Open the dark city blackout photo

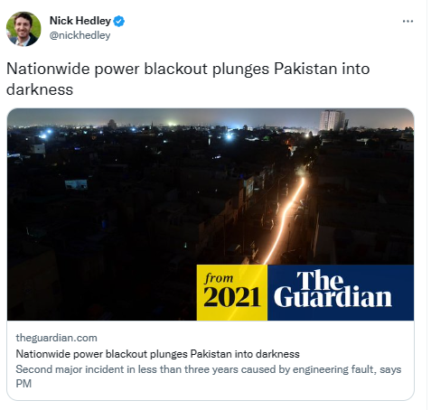pos(211,214)
